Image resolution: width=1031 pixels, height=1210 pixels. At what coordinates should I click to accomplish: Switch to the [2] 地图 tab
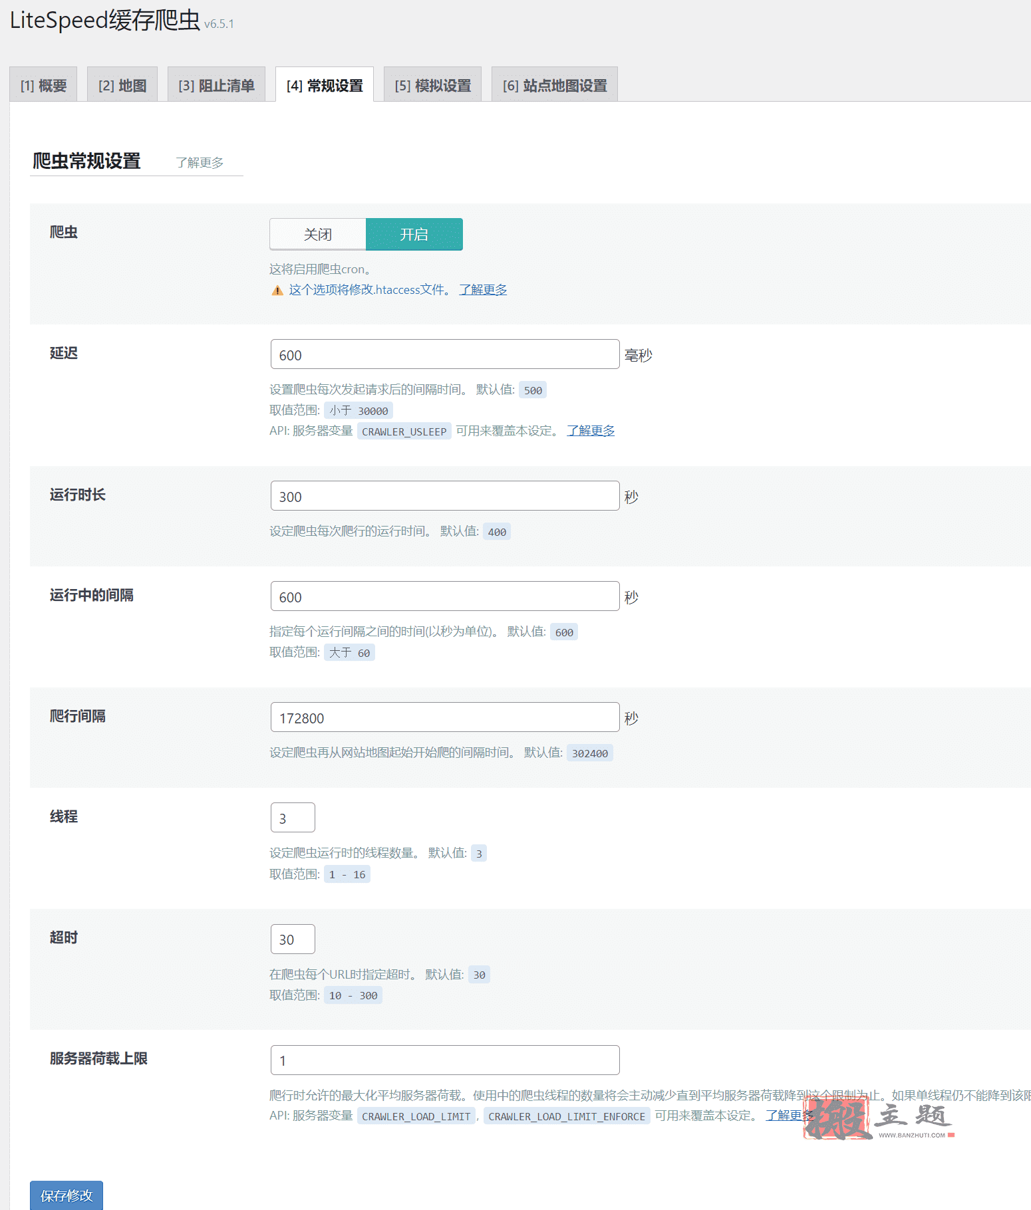(x=122, y=84)
